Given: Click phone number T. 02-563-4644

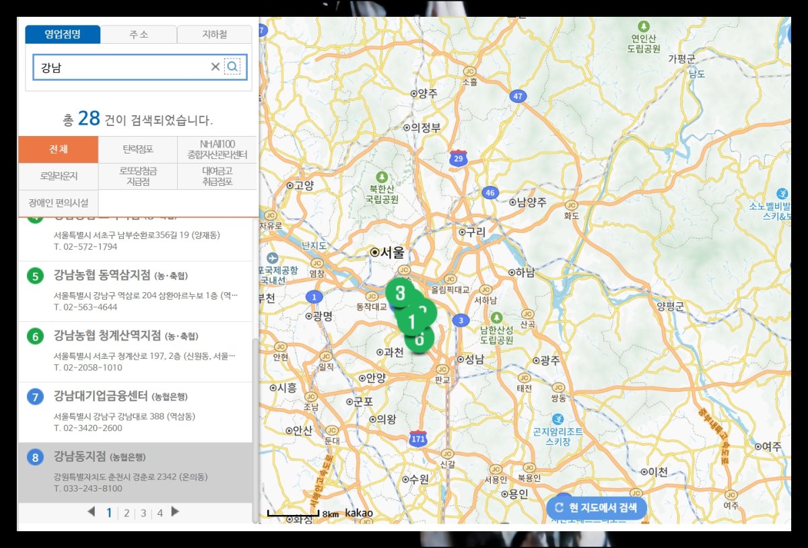Looking at the screenshot, I should [x=86, y=307].
